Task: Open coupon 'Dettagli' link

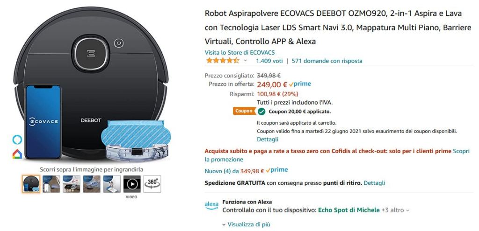Action: (268, 139)
